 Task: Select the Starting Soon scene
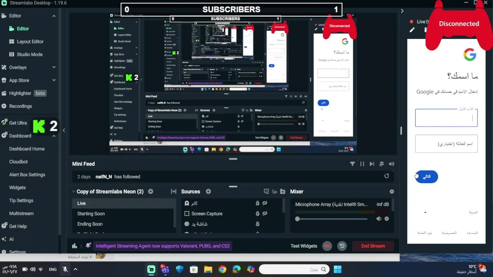(x=123, y=214)
